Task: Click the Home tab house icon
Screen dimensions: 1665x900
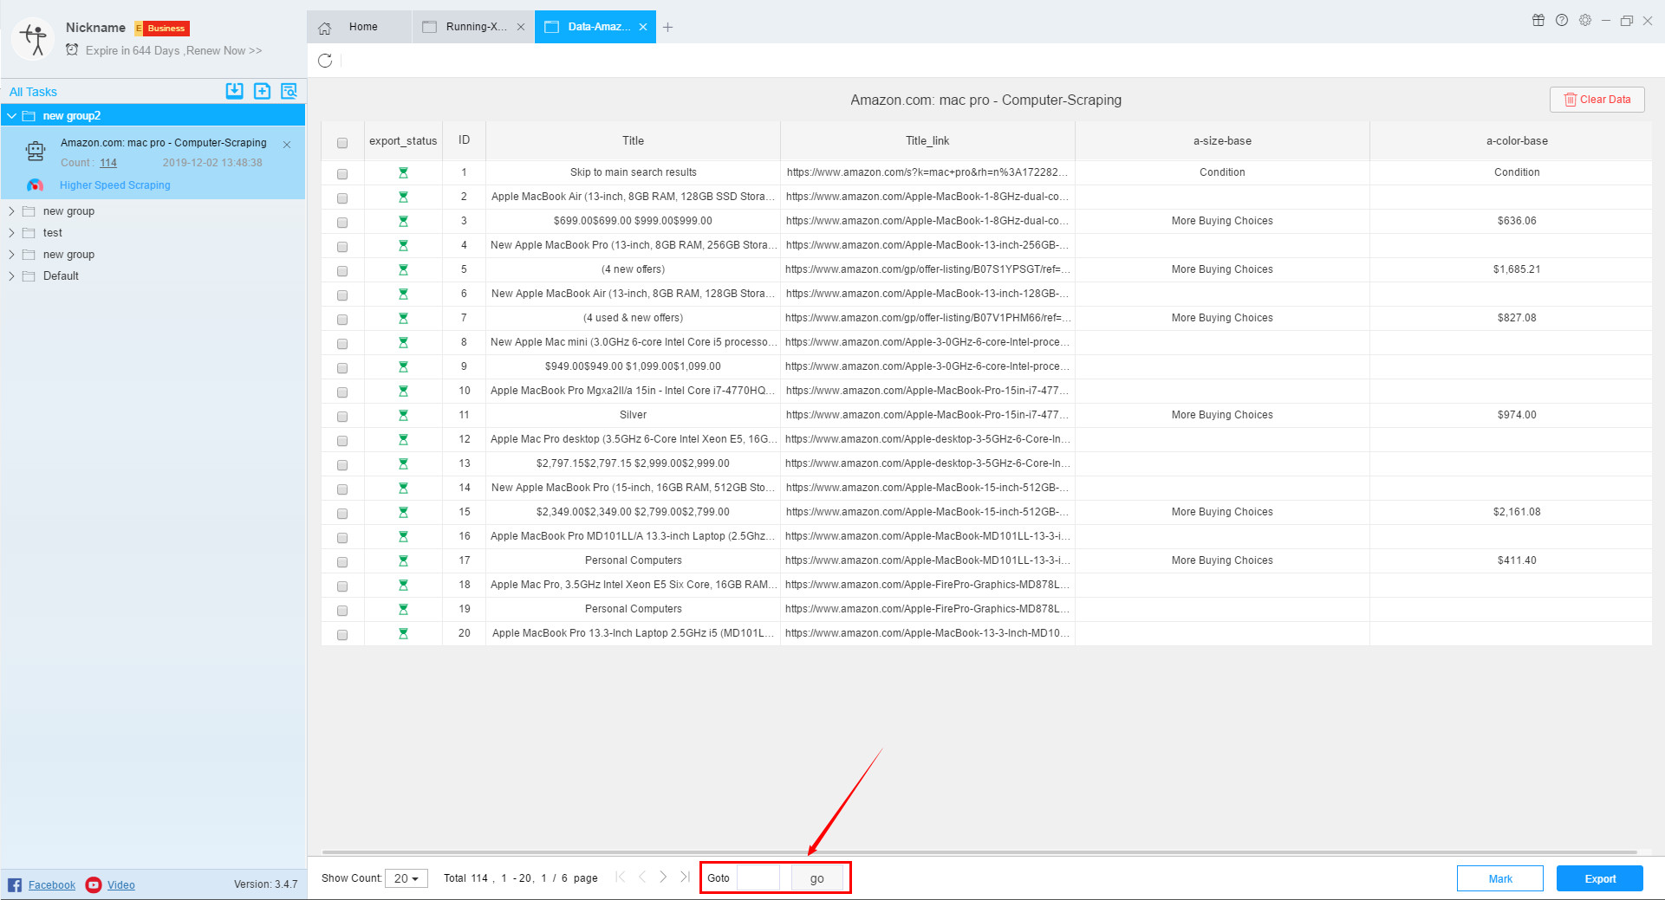Action: point(325,28)
